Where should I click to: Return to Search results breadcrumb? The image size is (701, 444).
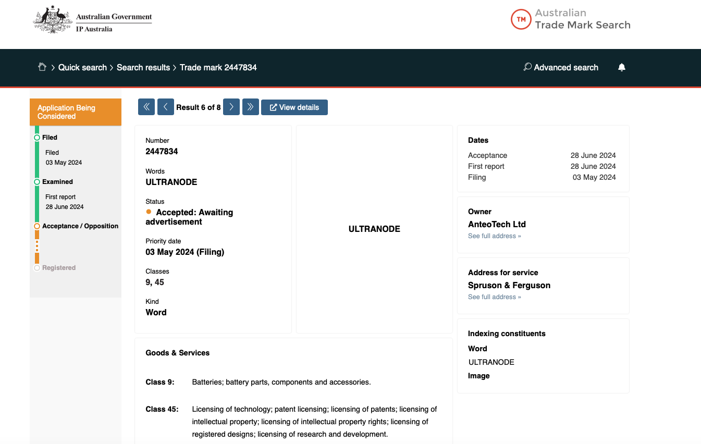(143, 67)
